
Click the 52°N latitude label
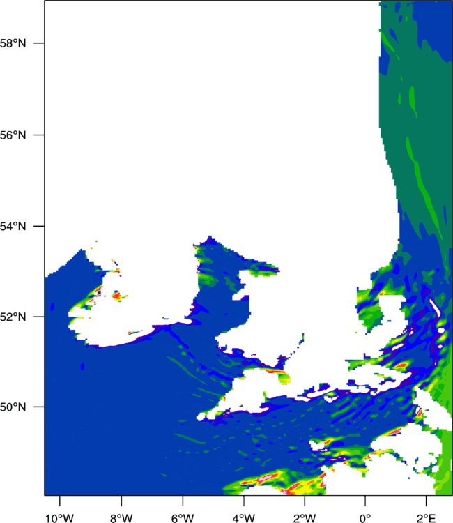pos(13,317)
